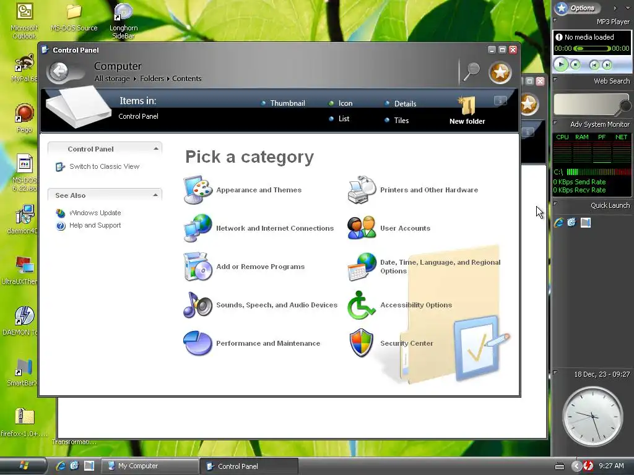Click the taskbar Internet Explorer icon
Viewport: 634px width, 475px height.
coord(61,466)
